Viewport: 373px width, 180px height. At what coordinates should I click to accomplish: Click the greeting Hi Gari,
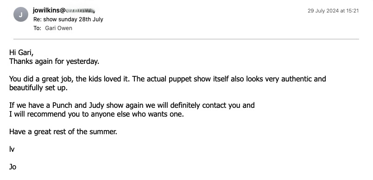click(21, 52)
